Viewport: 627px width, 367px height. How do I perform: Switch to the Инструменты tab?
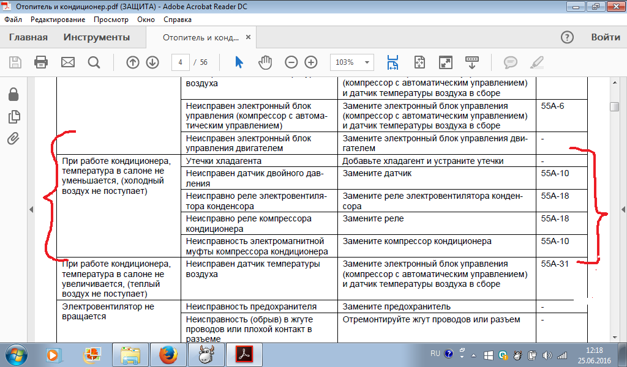[x=97, y=37]
